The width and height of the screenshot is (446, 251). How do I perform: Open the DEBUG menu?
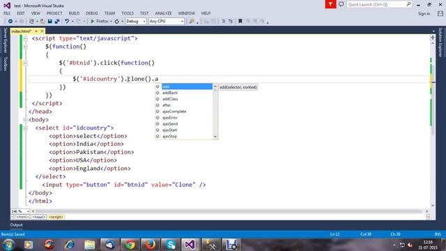91,13
